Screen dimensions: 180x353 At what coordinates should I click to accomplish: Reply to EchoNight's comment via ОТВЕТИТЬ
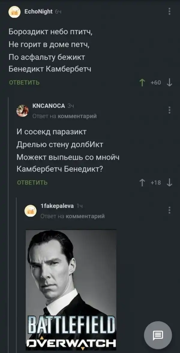24,83
